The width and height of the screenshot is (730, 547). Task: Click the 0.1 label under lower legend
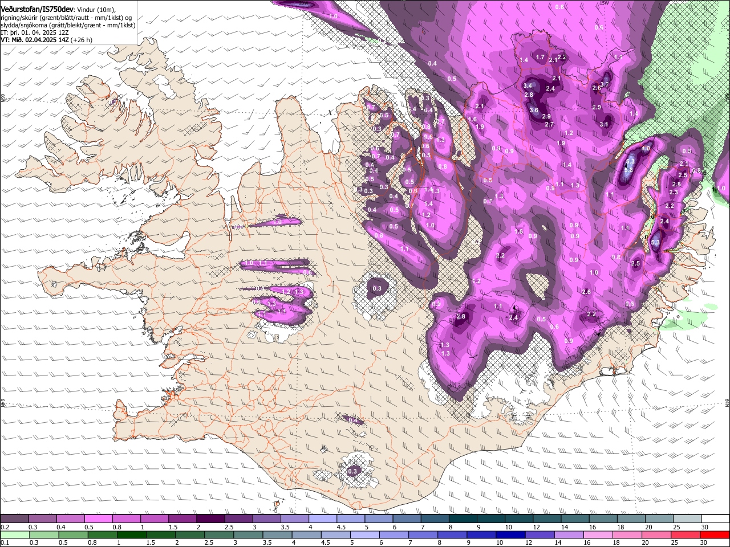pyautogui.click(x=5, y=543)
